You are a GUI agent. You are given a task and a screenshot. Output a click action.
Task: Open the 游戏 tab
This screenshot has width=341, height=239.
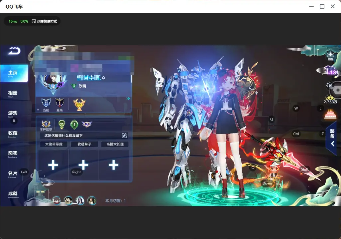pos(13,114)
